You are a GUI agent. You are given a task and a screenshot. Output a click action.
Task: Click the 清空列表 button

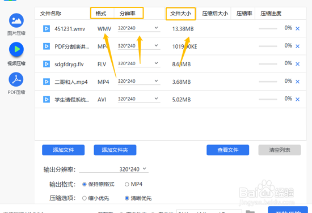point(280,150)
